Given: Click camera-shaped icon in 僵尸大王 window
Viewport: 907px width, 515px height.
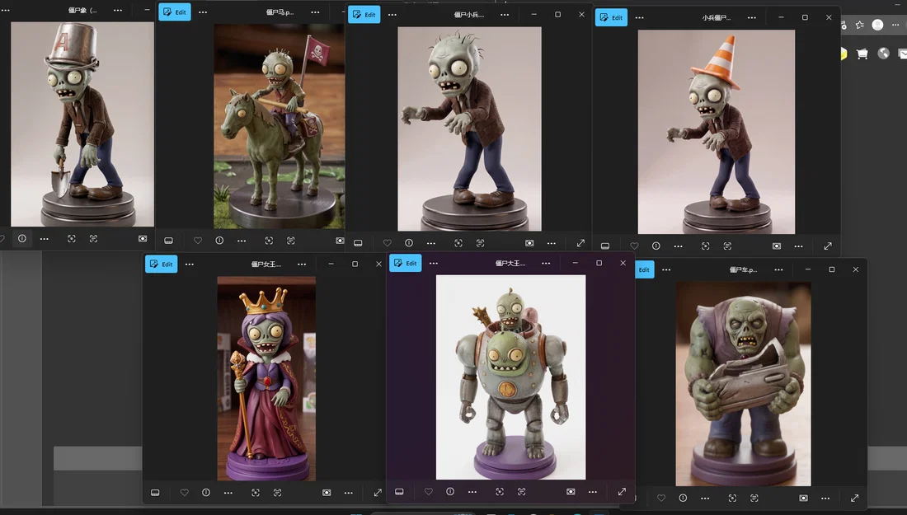Looking at the screenshot, I should 571,492.
